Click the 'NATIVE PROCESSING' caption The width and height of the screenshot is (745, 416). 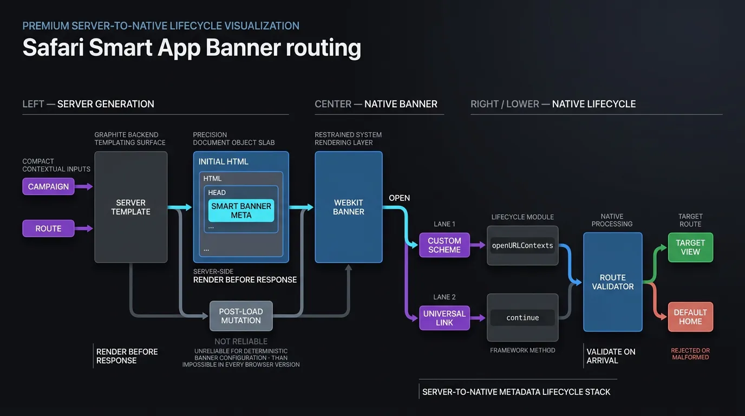(612, 220)
